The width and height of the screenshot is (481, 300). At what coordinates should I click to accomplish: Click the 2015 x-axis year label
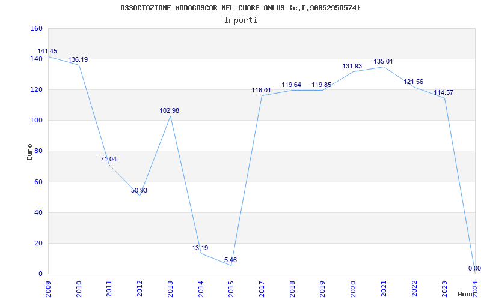click(231, 289)
